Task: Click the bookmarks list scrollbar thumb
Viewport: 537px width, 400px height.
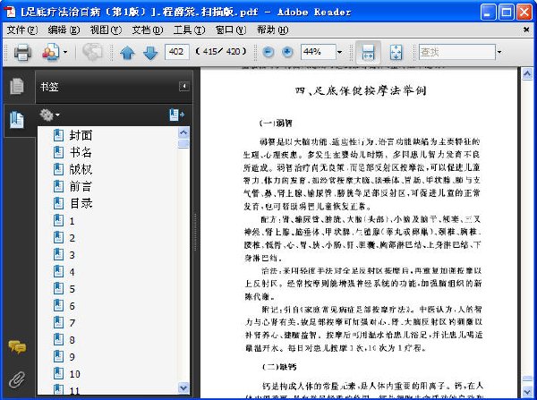Action: pos(183,143)
